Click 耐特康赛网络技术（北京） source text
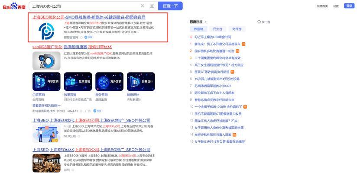Image resolution: width=357 pixels, height=173 pixels. pos(49,111)
